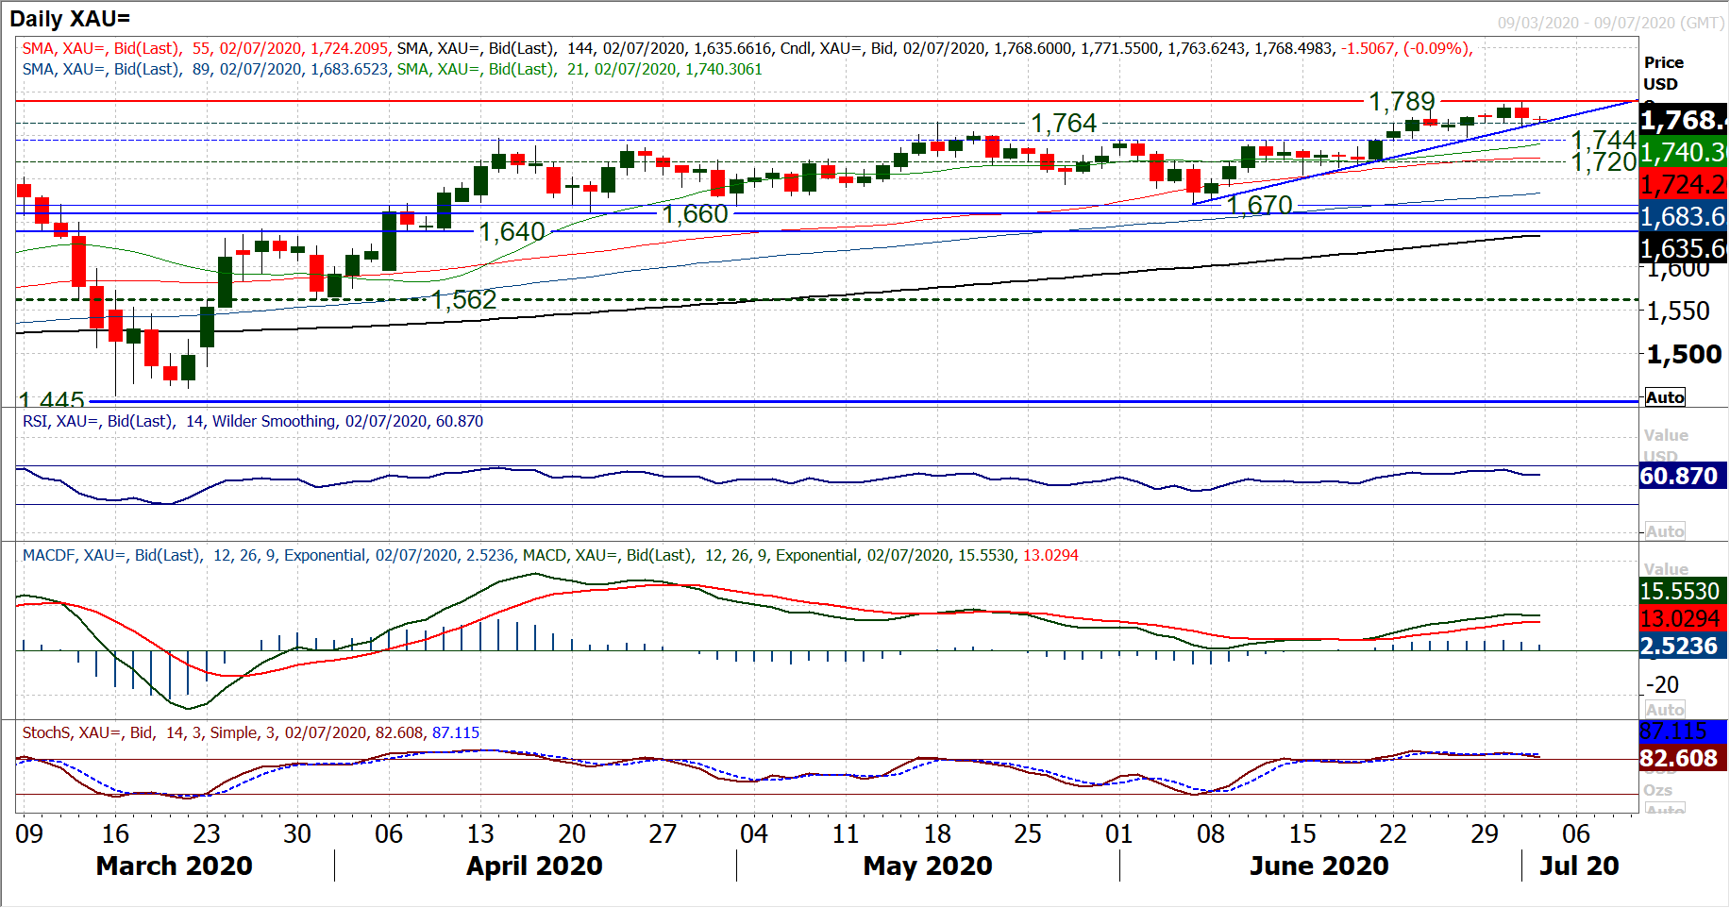The width and height of the screenshot is (1730, 908).
Task: Click the StochS indicator legend
Action: 250,732
